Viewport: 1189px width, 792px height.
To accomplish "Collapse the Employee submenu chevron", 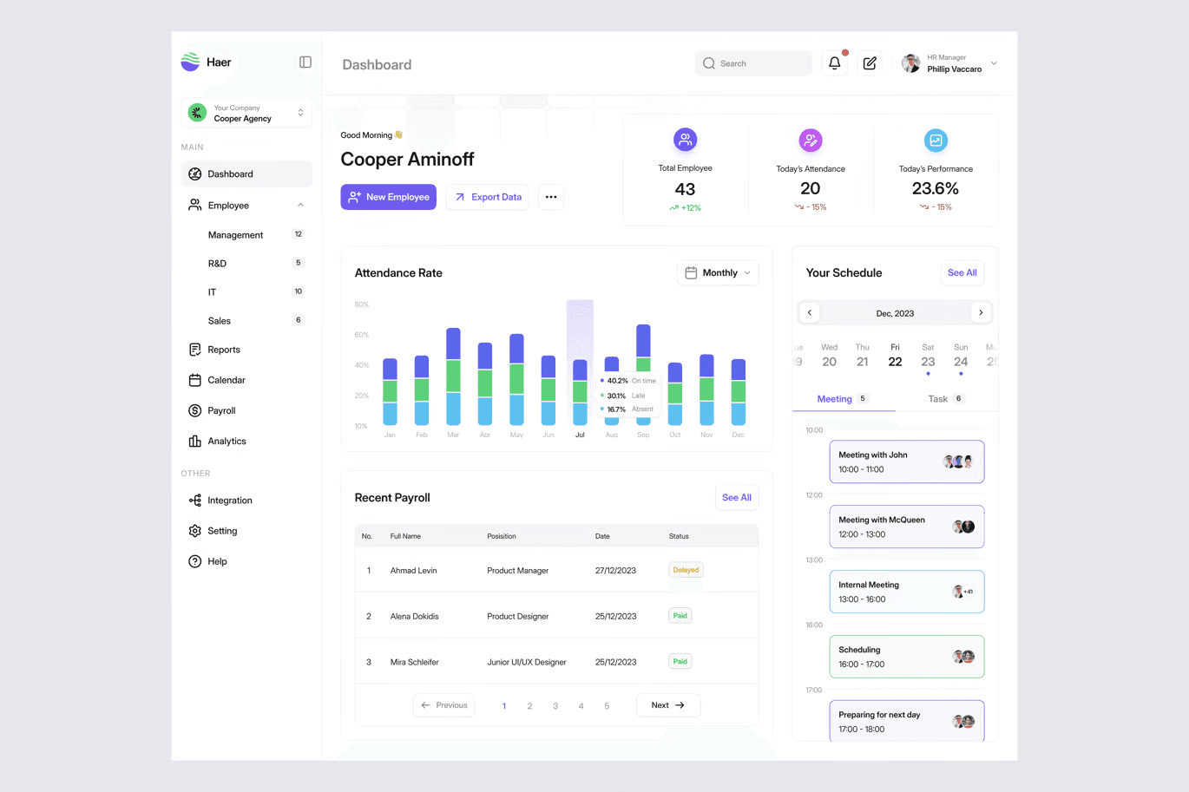I will click(301, 206).
